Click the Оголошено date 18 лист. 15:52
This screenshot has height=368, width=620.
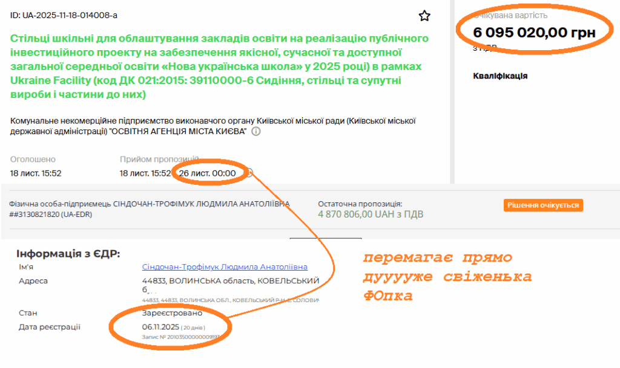[x=36, y=173]
